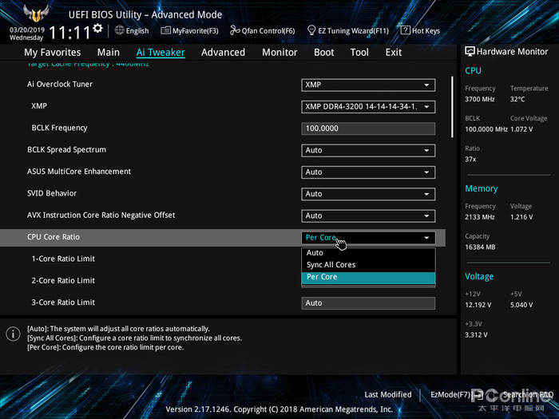Click the TUF logo emblem
The height and width of the screenshot is (419, 559).
[36, 14]
